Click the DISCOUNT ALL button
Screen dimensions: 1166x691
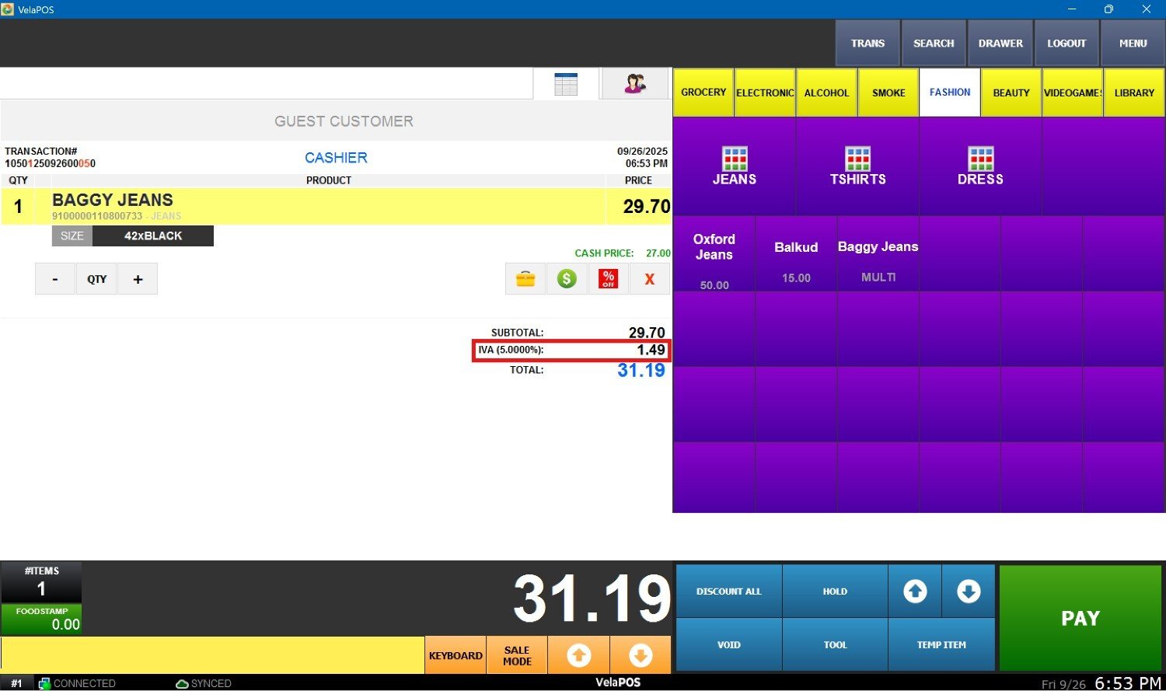click(728, 592)
